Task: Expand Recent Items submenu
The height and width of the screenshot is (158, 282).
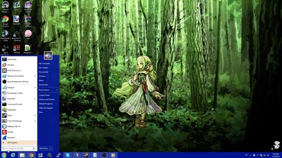Action: coord(48,90)
